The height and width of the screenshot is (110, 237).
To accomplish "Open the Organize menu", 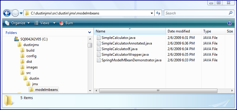I will tap(17, 23).
